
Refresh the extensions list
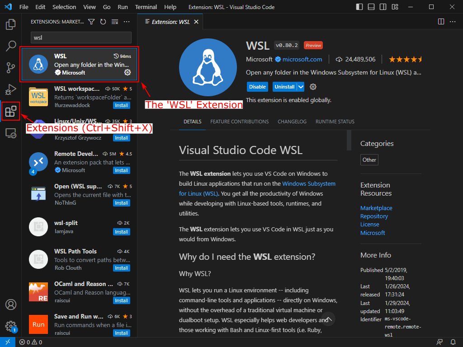pyautogui.click(x=103, y=22)
